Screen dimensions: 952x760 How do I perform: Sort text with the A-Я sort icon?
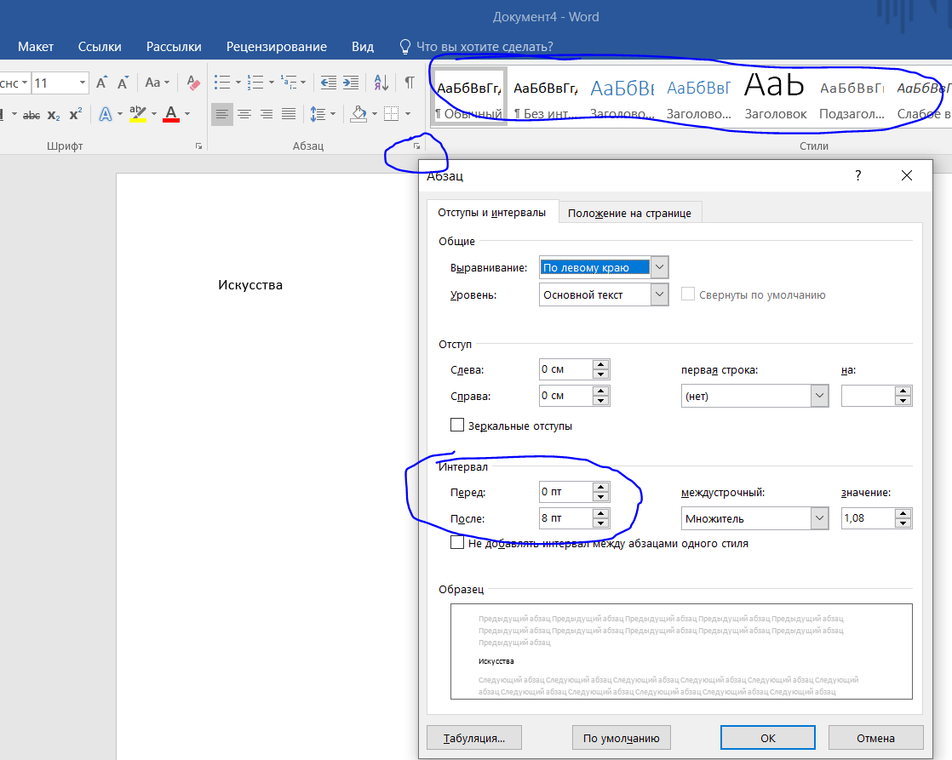click(x=381, y=83)
